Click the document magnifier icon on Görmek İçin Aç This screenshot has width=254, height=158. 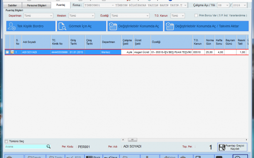click(x=62, y=26)
